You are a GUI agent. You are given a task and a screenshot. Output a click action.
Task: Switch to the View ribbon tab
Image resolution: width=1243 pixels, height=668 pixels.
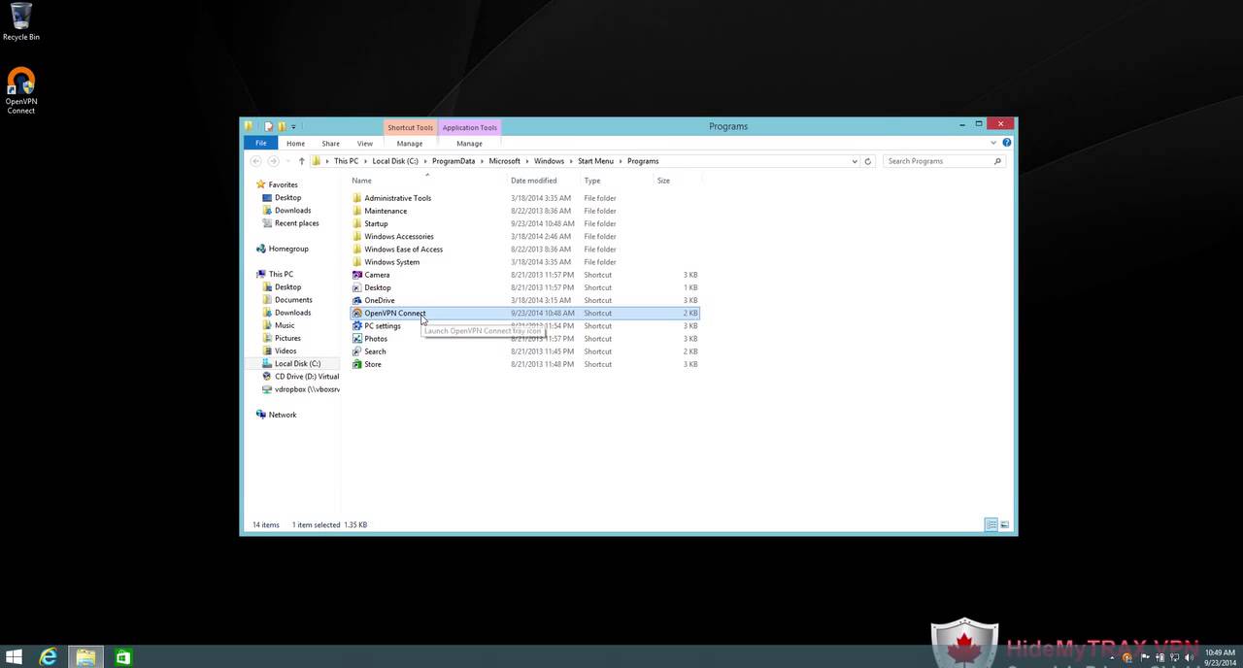[x=365, y=143]
